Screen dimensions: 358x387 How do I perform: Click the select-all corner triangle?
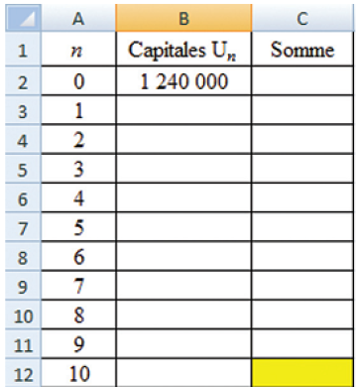click(x=23, y=18)
